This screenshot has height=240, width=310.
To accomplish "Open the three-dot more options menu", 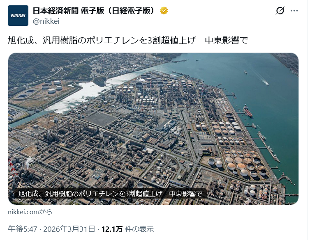I will click(294, 11).
